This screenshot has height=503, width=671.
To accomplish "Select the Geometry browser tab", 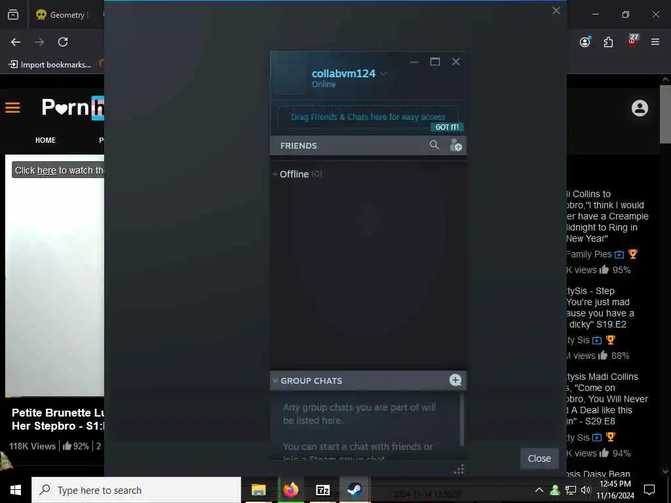I will (x=64, y=14).
